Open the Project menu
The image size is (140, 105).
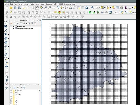[x=7, y=4]
